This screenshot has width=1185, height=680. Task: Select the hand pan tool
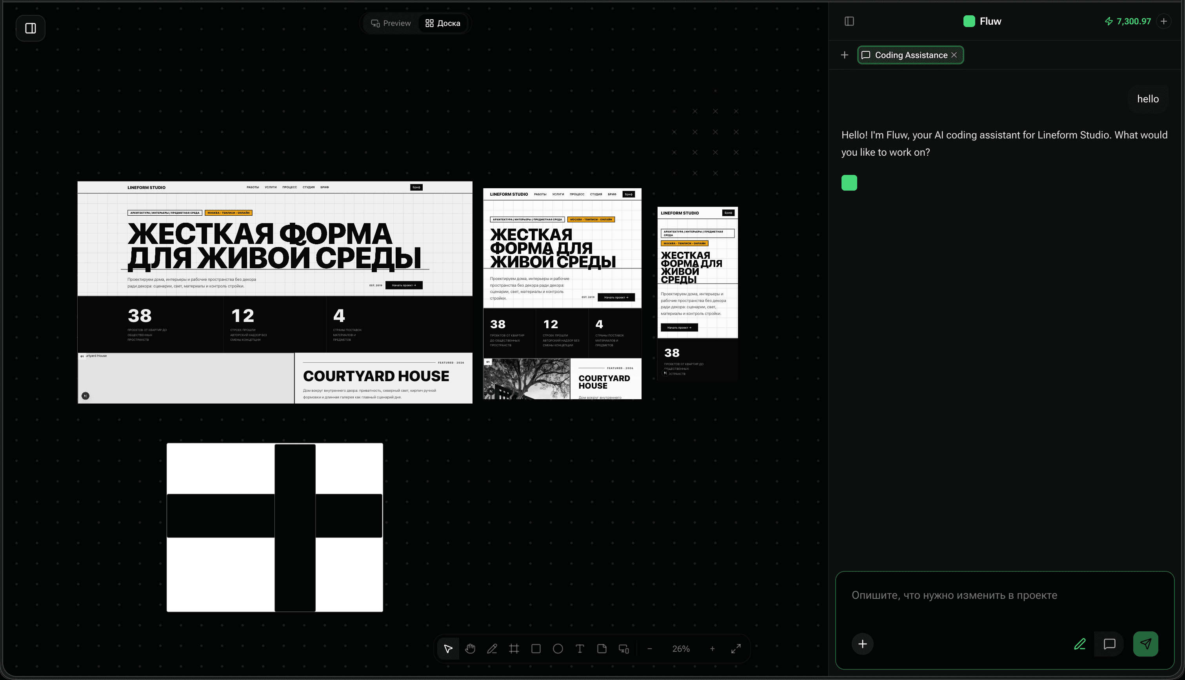coord(470,649)
